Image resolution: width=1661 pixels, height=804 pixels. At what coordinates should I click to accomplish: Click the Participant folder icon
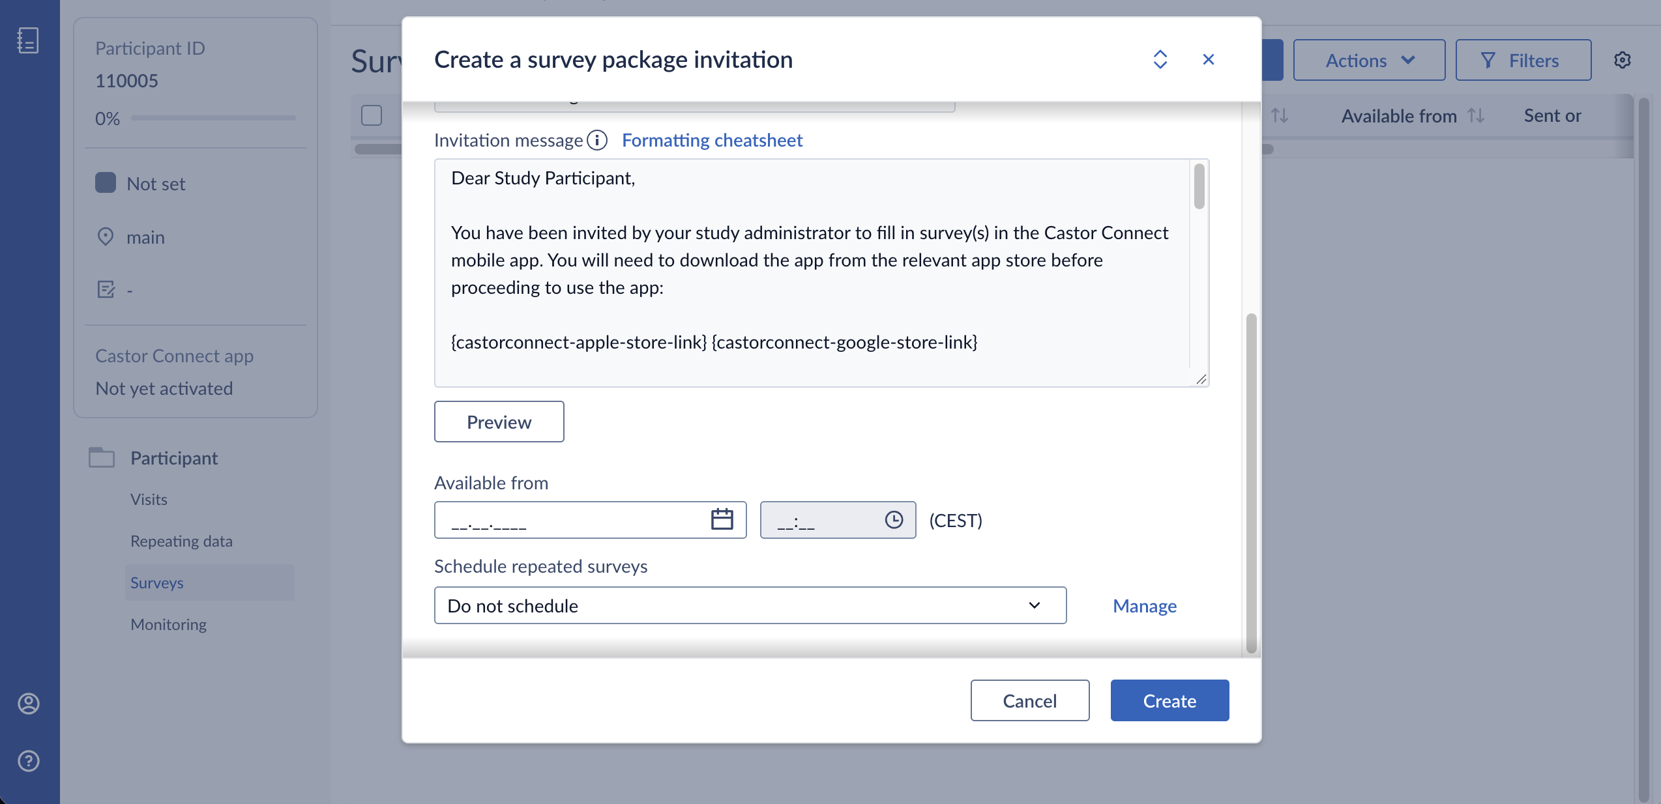coord(102,457)
